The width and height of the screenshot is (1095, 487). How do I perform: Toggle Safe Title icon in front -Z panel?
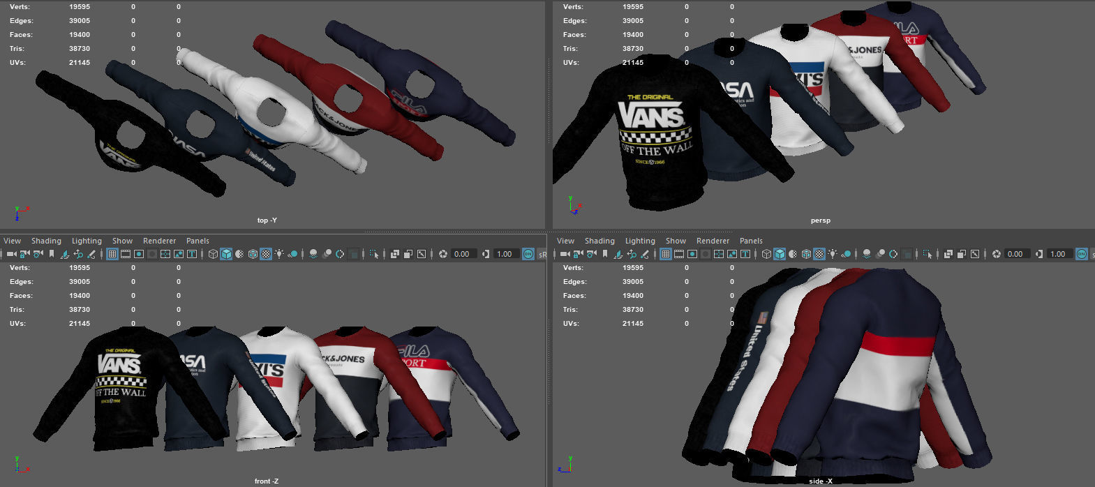192,254
